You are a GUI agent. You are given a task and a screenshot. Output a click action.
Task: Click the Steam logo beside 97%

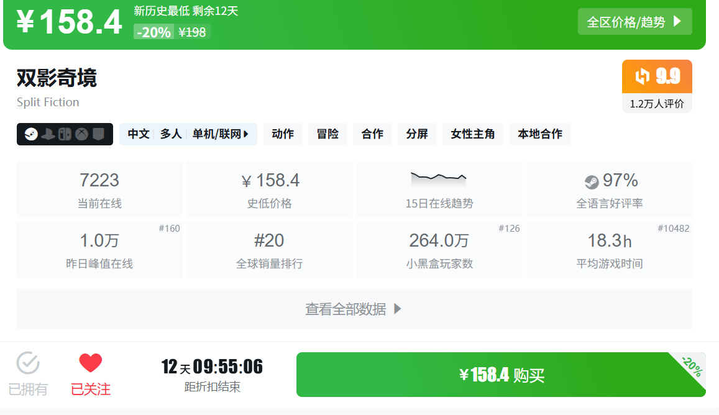592,181
